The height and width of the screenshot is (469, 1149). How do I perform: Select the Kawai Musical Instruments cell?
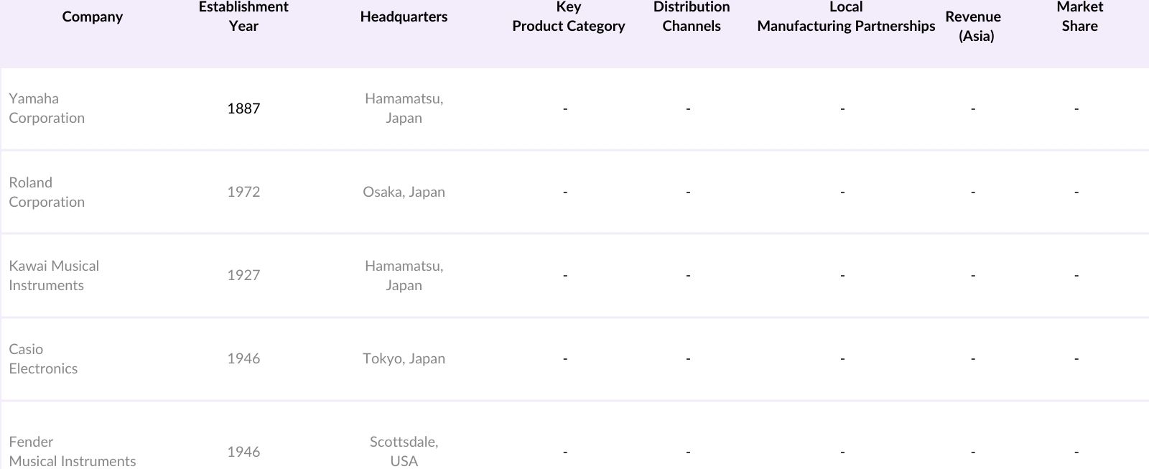point(54,275)
